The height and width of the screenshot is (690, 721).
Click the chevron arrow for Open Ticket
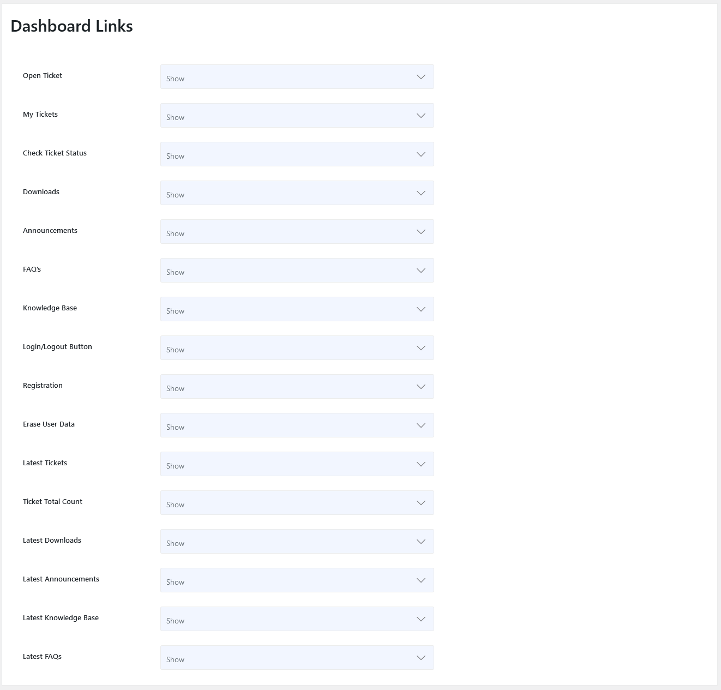tap(421, 77)
